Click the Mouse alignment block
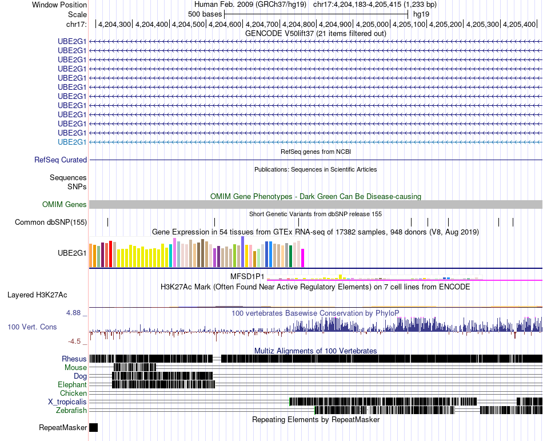Screen dimensions: 543x441 (135, 367)
